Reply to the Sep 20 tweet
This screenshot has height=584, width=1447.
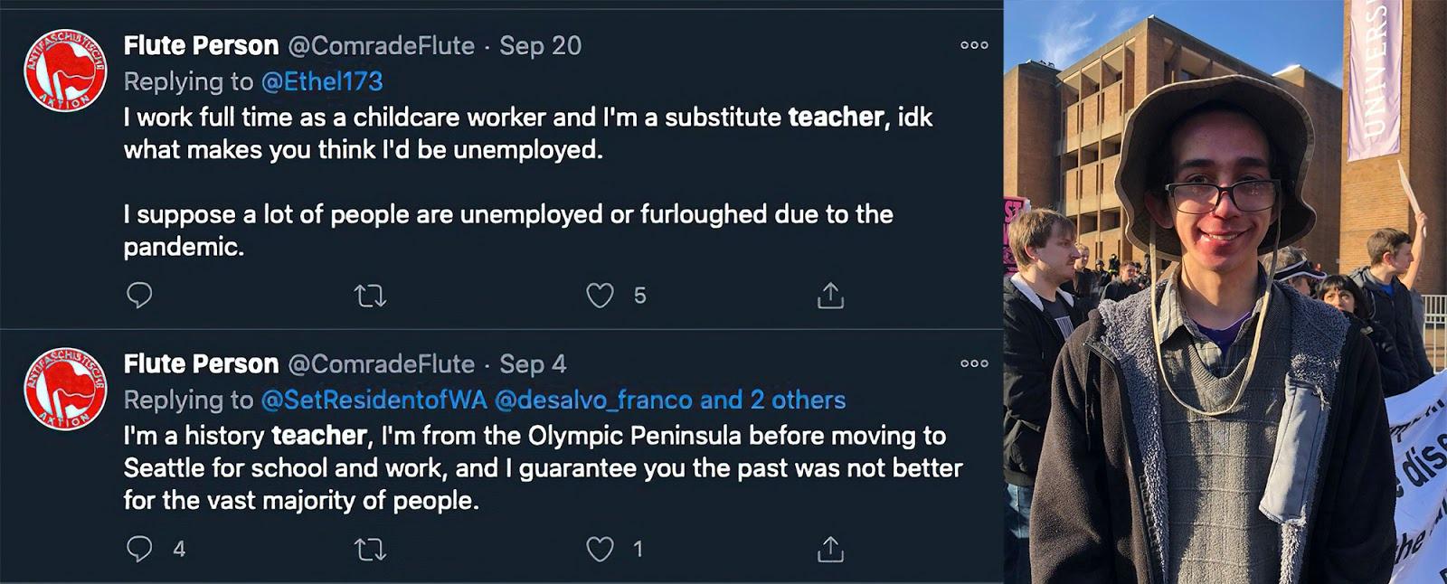coord(139,296)
